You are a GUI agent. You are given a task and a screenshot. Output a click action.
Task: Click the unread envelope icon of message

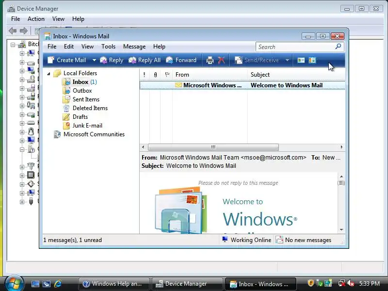coord(178,85)
